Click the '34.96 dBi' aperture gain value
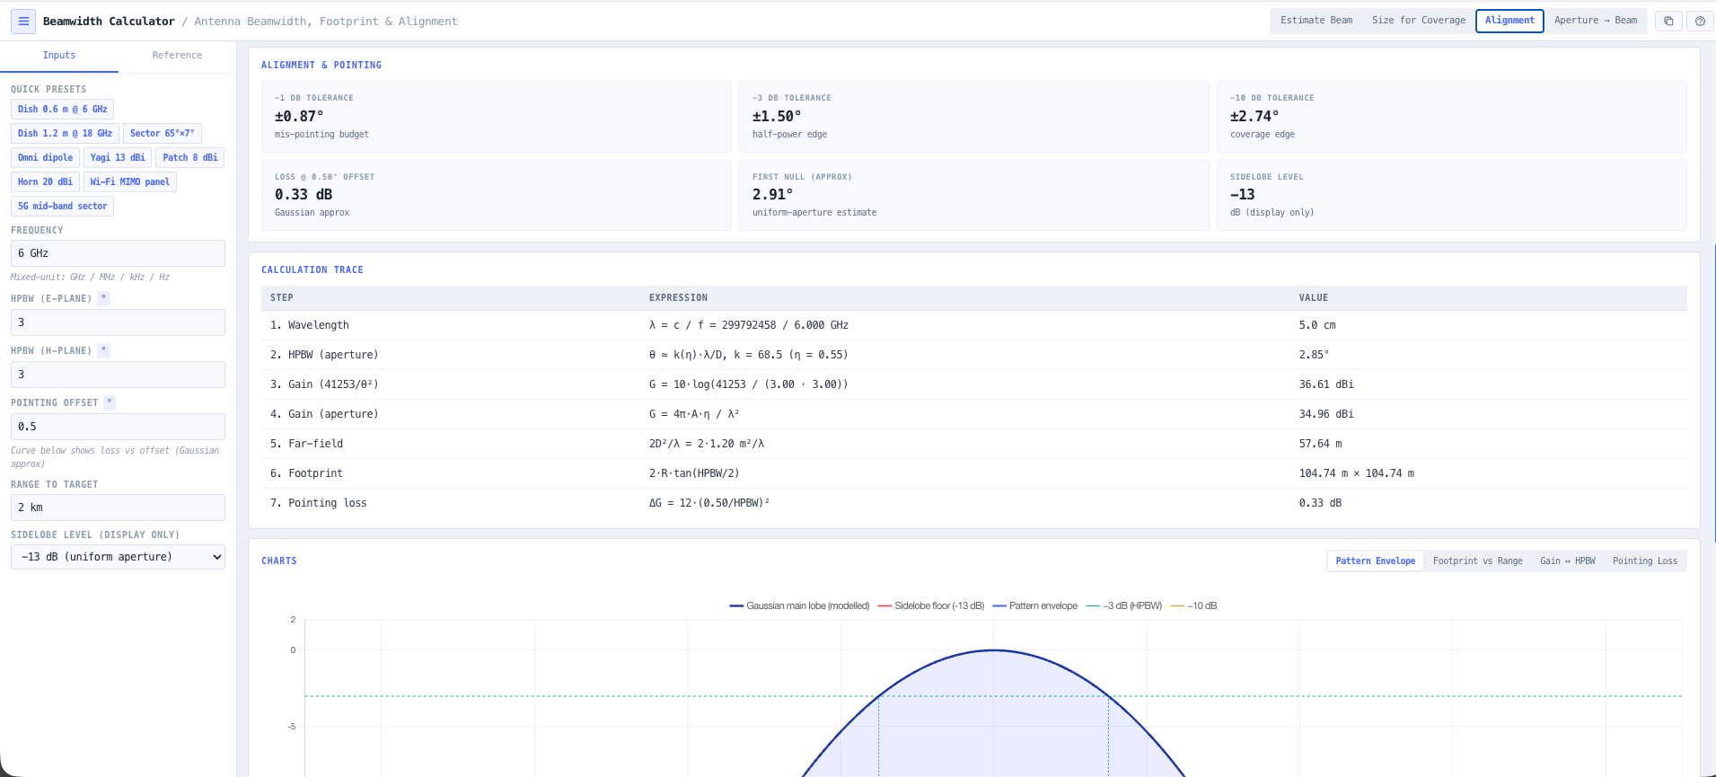 coord(1326,414)
